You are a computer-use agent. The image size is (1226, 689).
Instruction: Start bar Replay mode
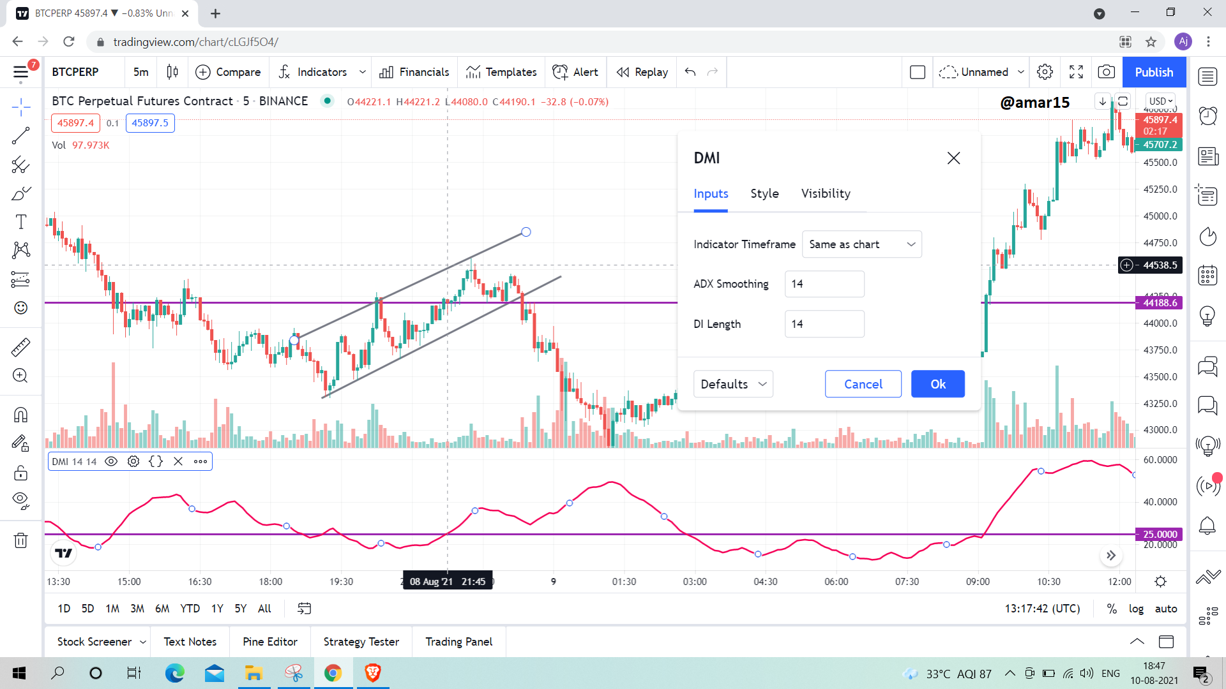click(x=642, y=72)
